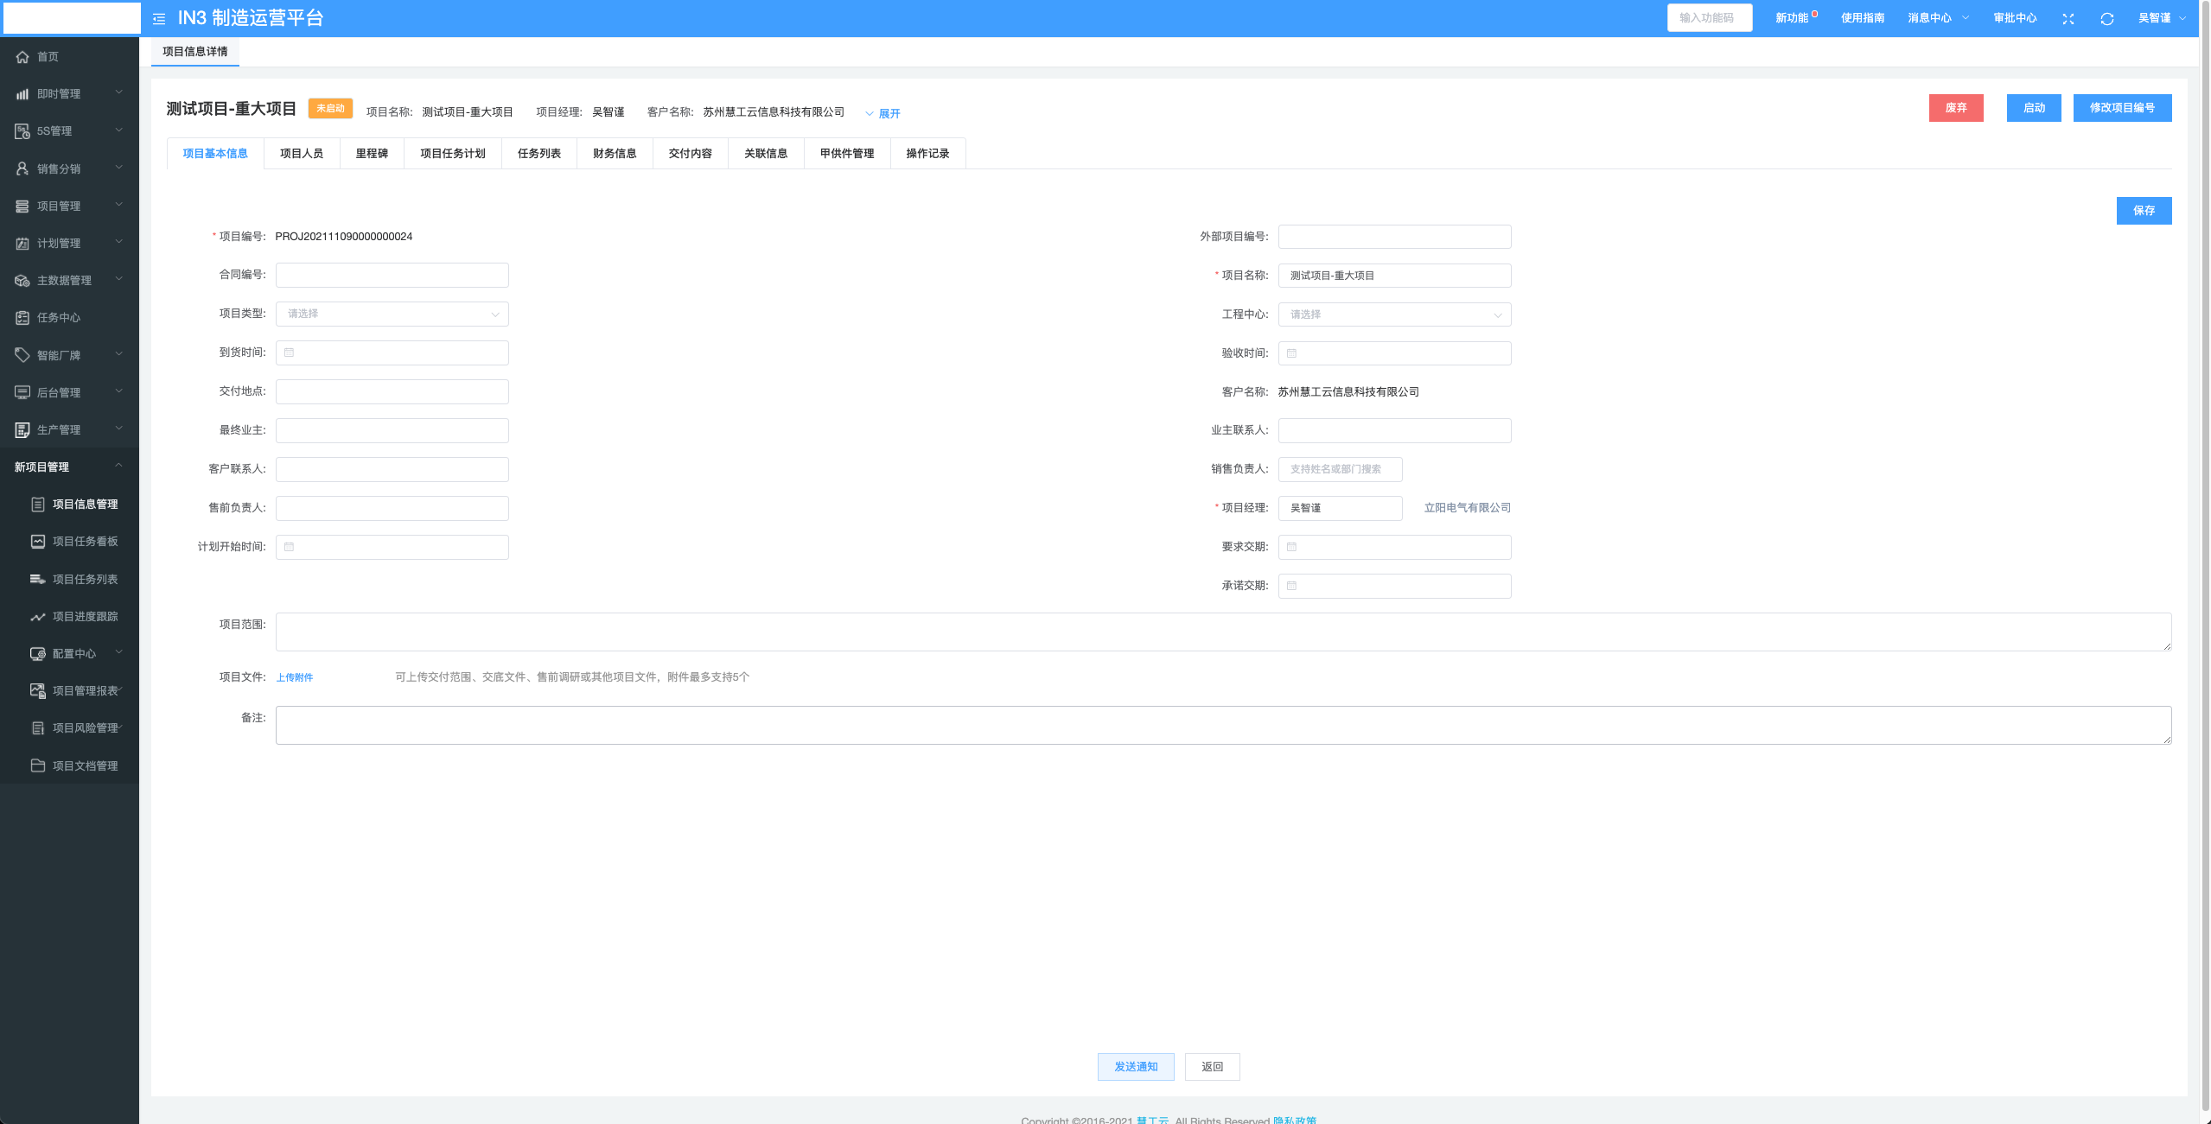Viewport: 2211px width, 1124px height.
Task: Open the 消息中心 dropdown menu
Action: coord(1937,18)
